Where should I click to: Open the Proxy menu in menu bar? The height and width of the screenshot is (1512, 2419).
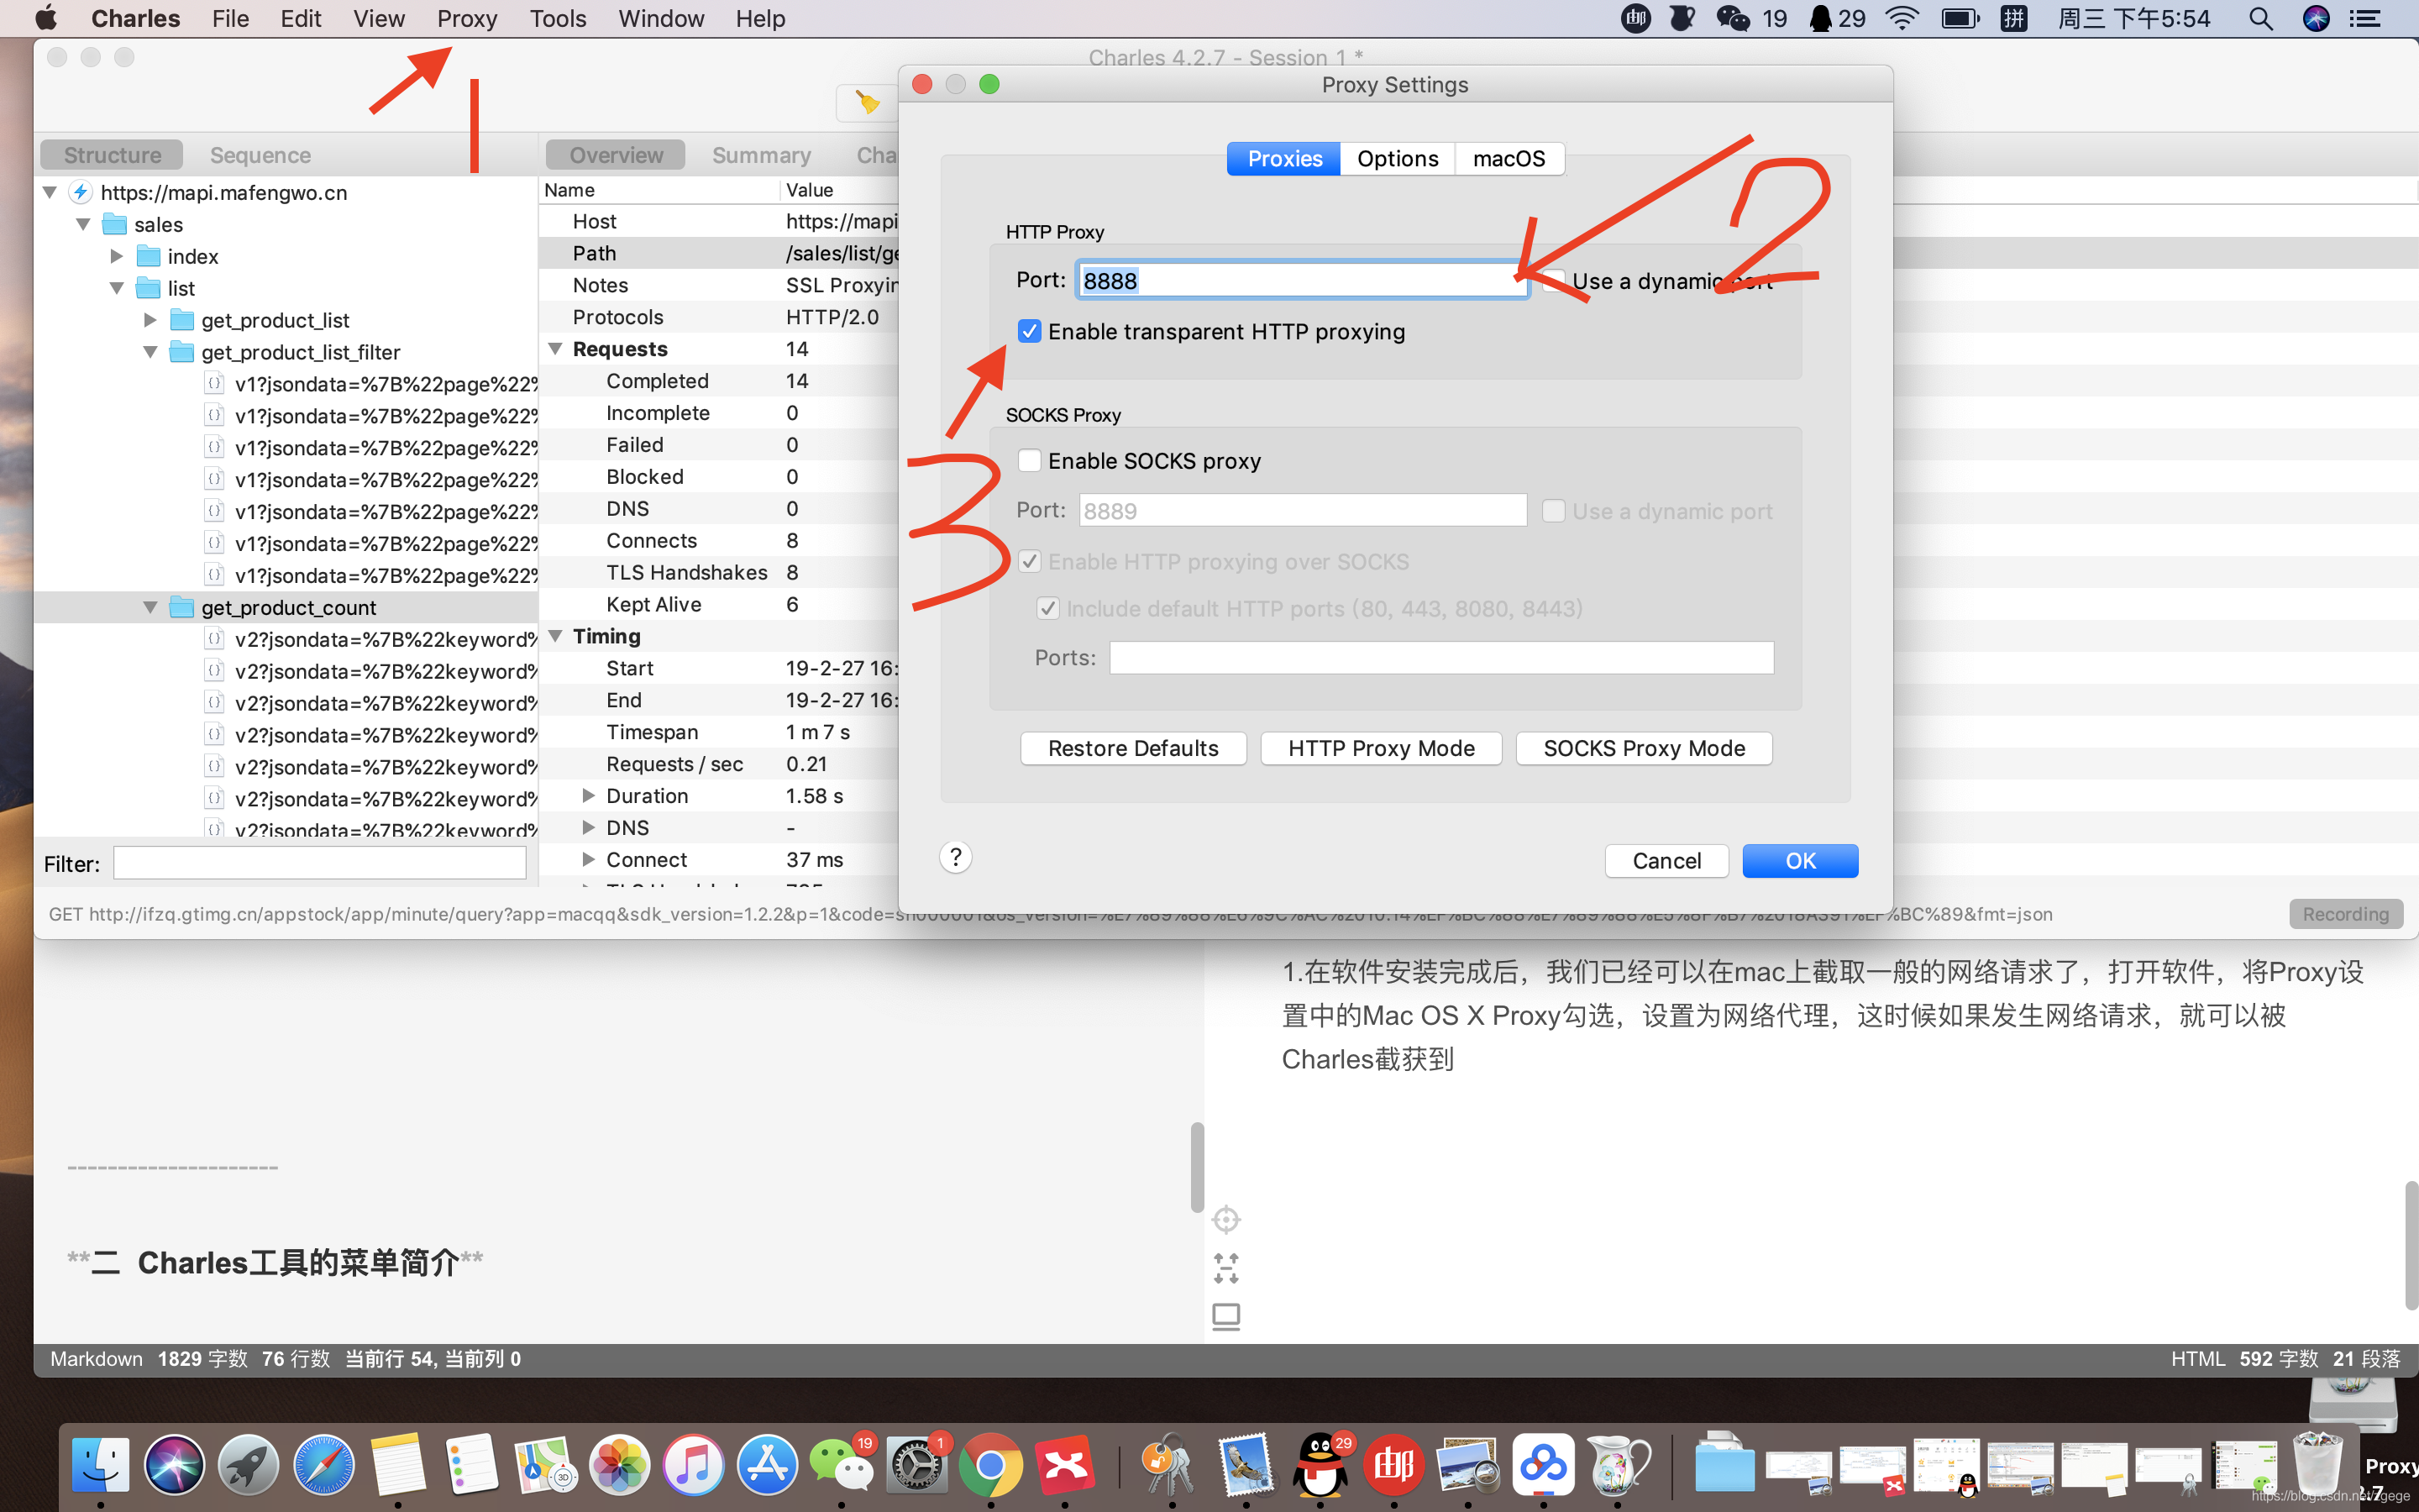coord(464,18)
